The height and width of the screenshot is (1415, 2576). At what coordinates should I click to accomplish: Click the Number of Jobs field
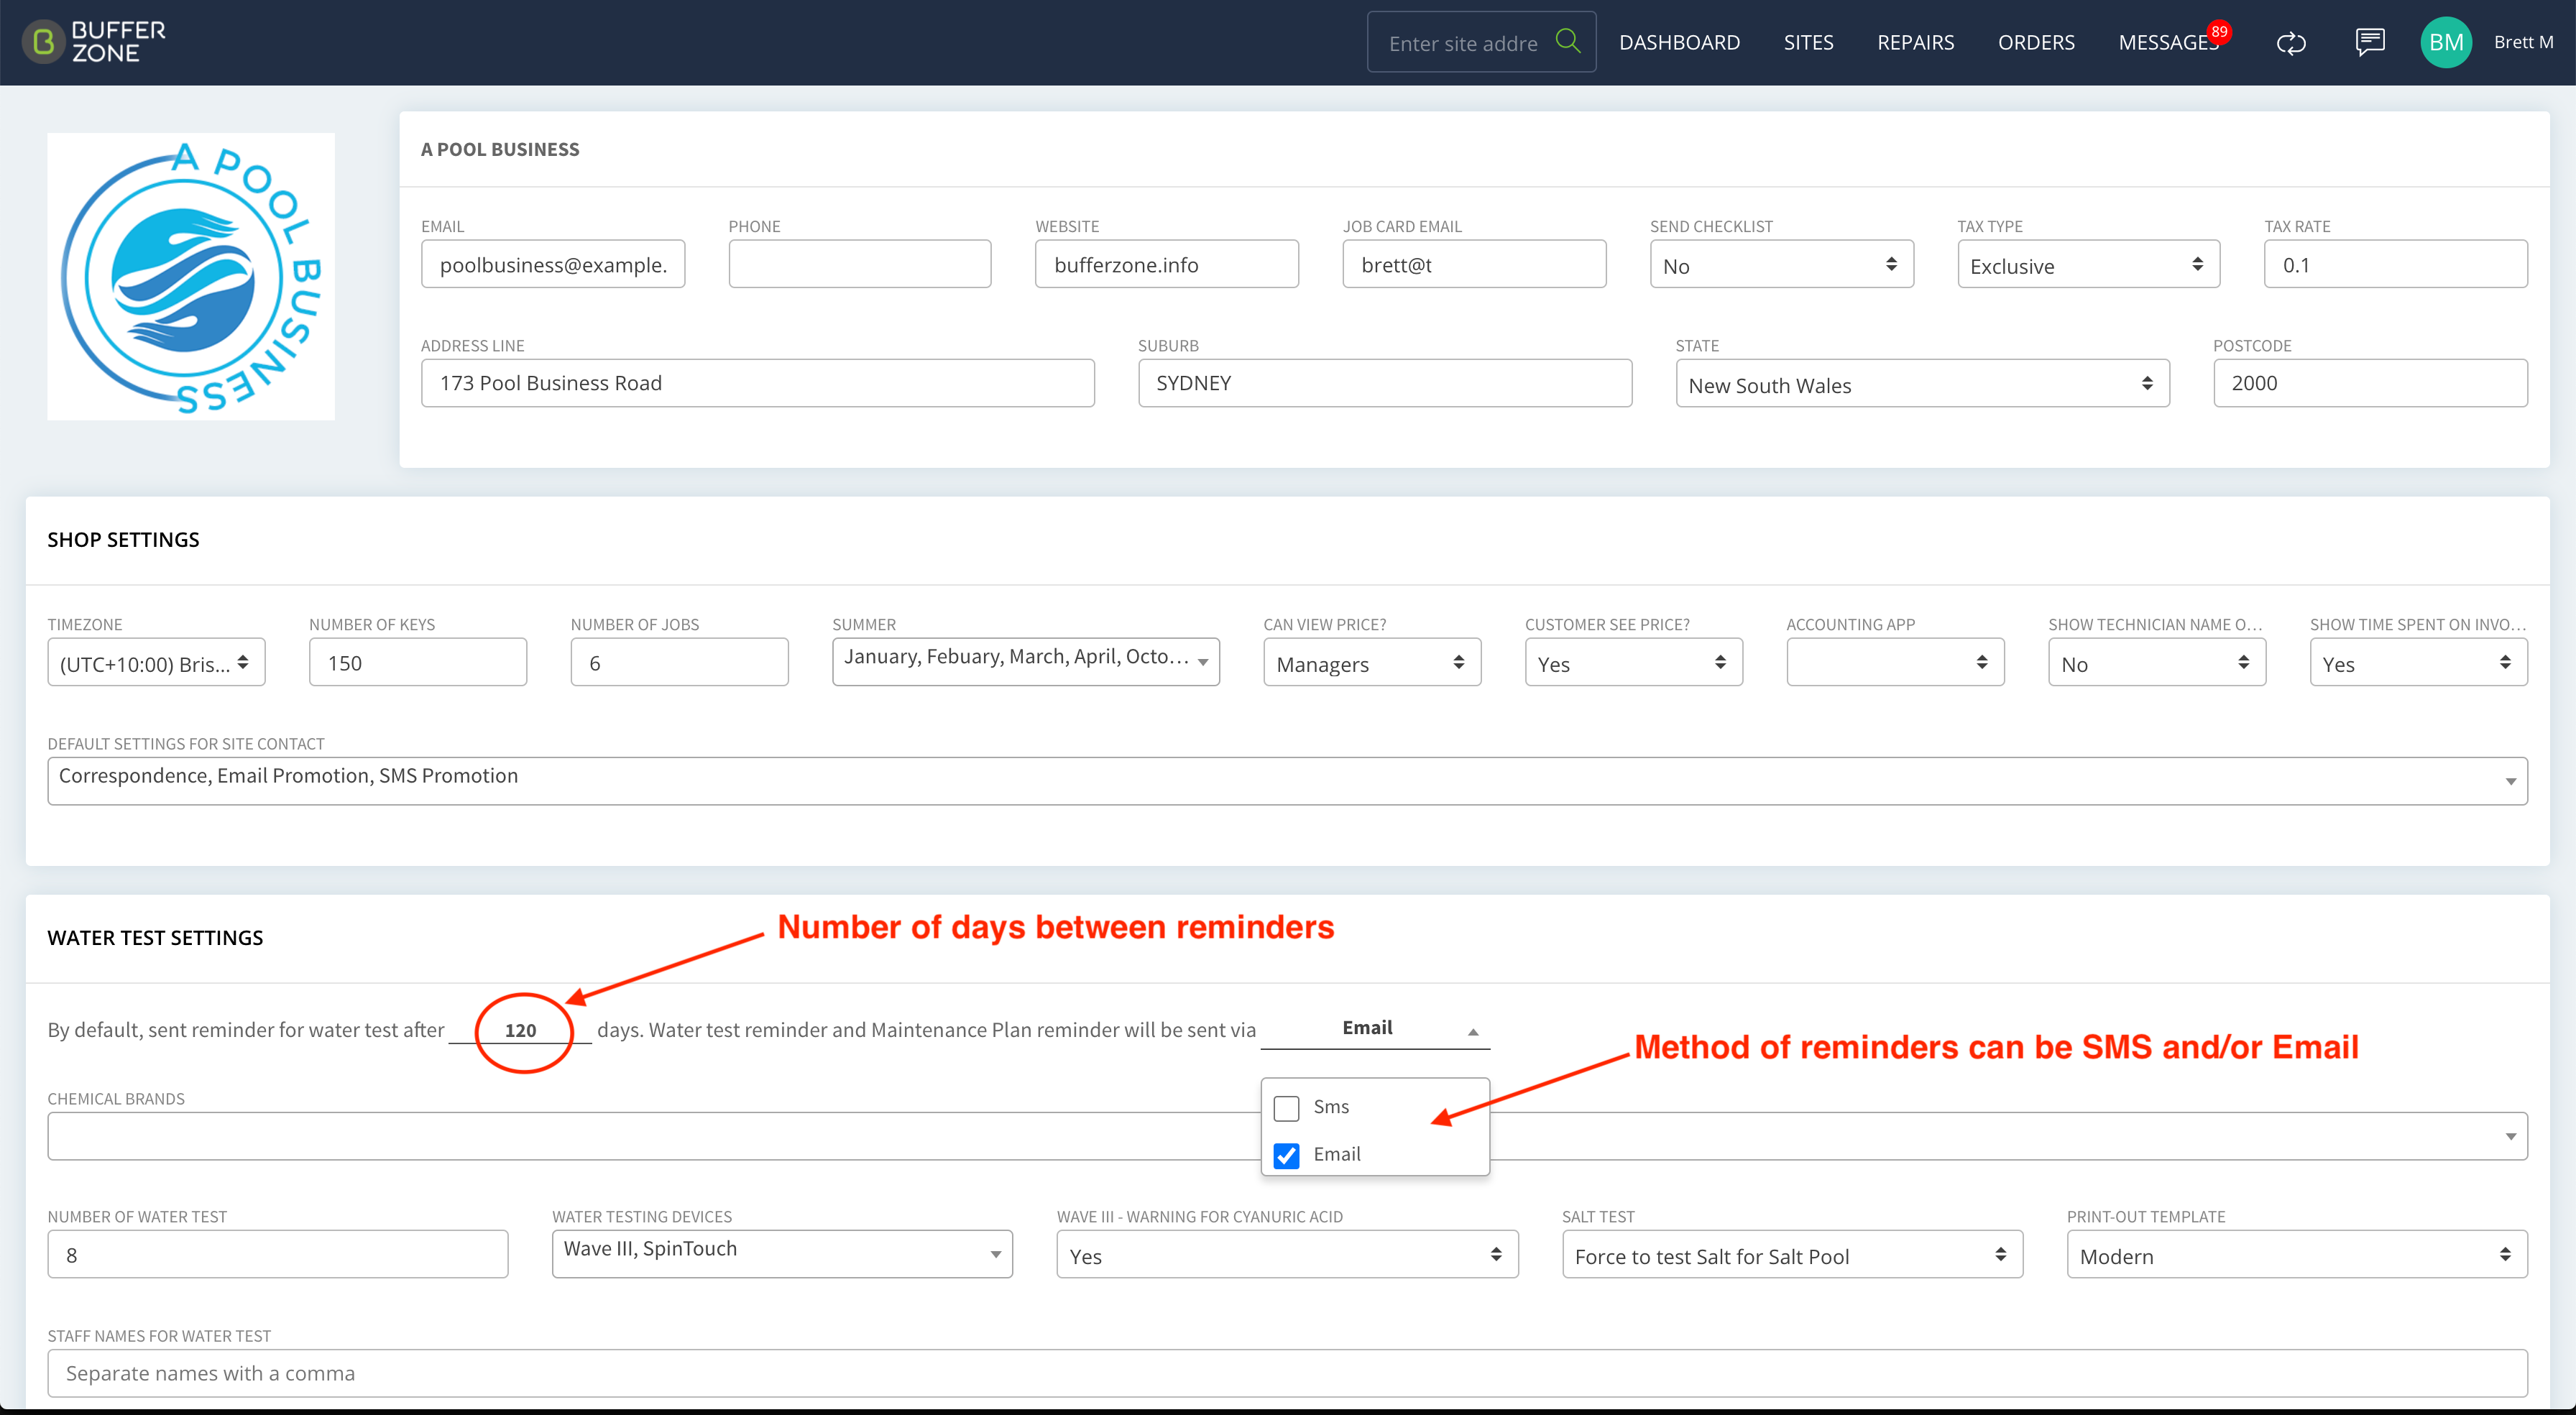pos(679,662)
